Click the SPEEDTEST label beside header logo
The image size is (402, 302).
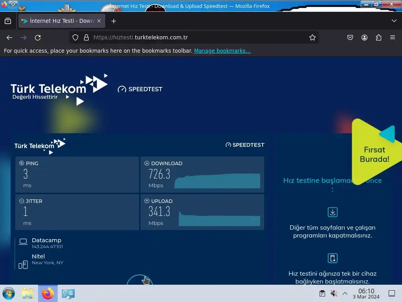point(140,89)
